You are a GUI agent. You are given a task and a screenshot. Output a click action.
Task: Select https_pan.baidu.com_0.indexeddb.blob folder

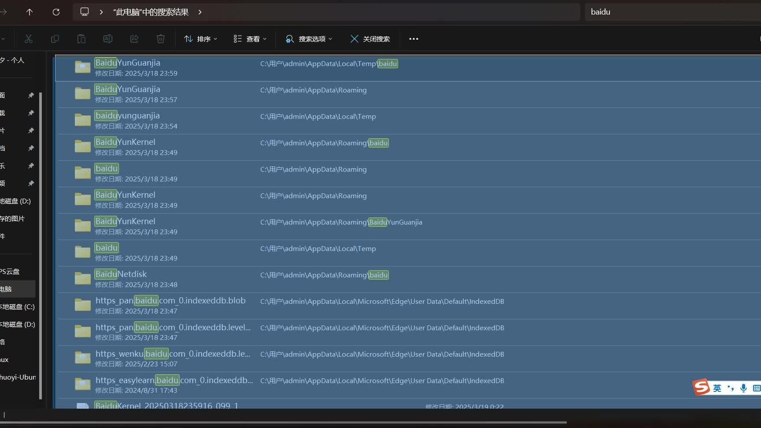tap(408, 306)
